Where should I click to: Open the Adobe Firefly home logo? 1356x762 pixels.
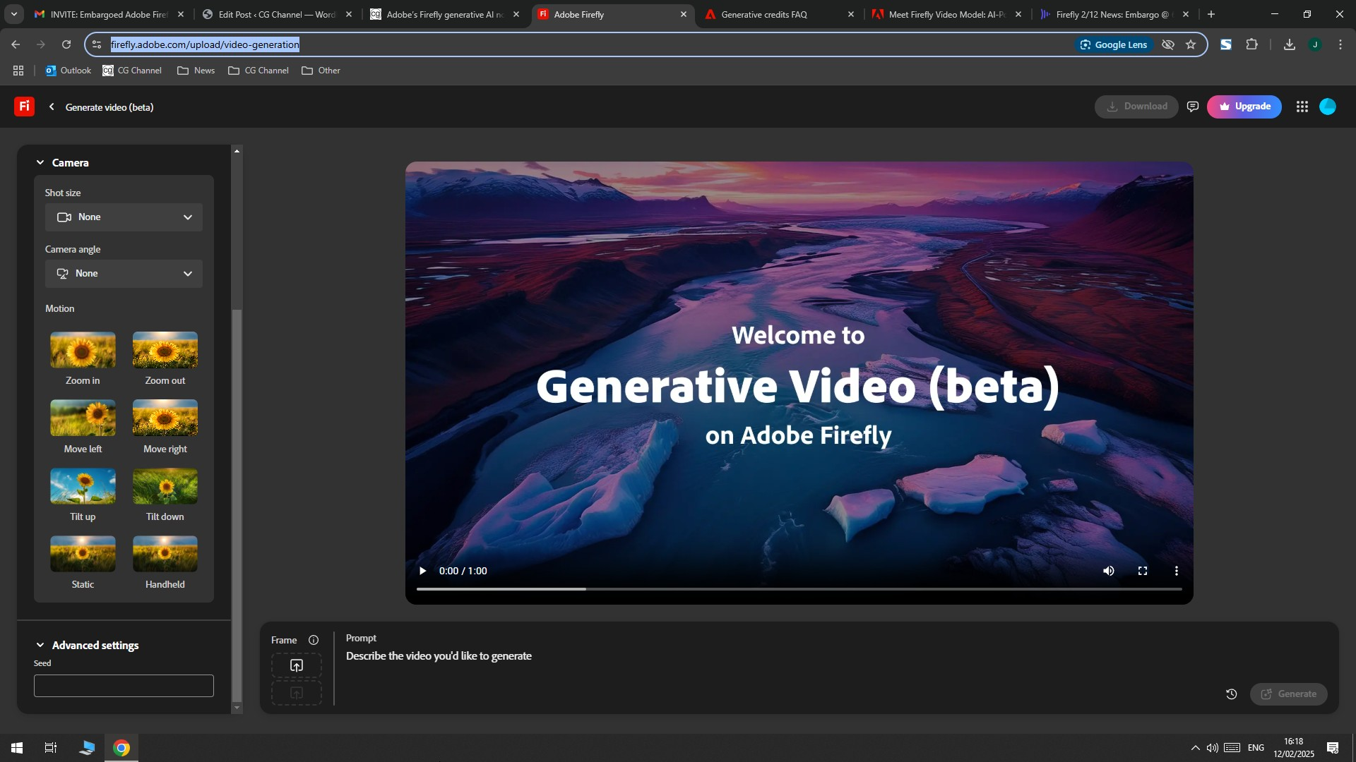tap(24, 107)
